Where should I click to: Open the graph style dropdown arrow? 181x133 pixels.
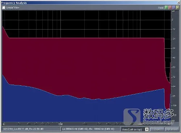[147, 129]
